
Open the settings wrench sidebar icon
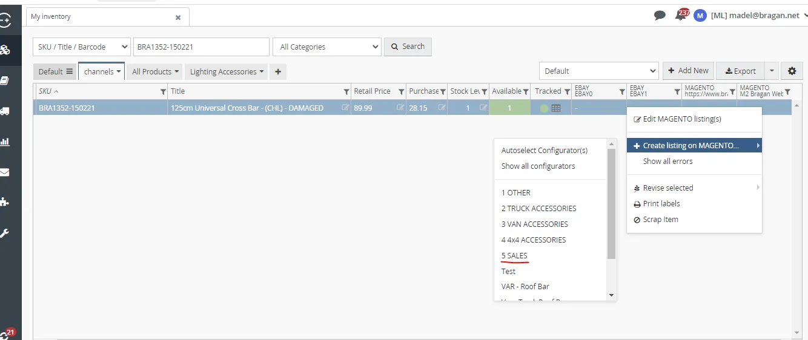point(4,233)
